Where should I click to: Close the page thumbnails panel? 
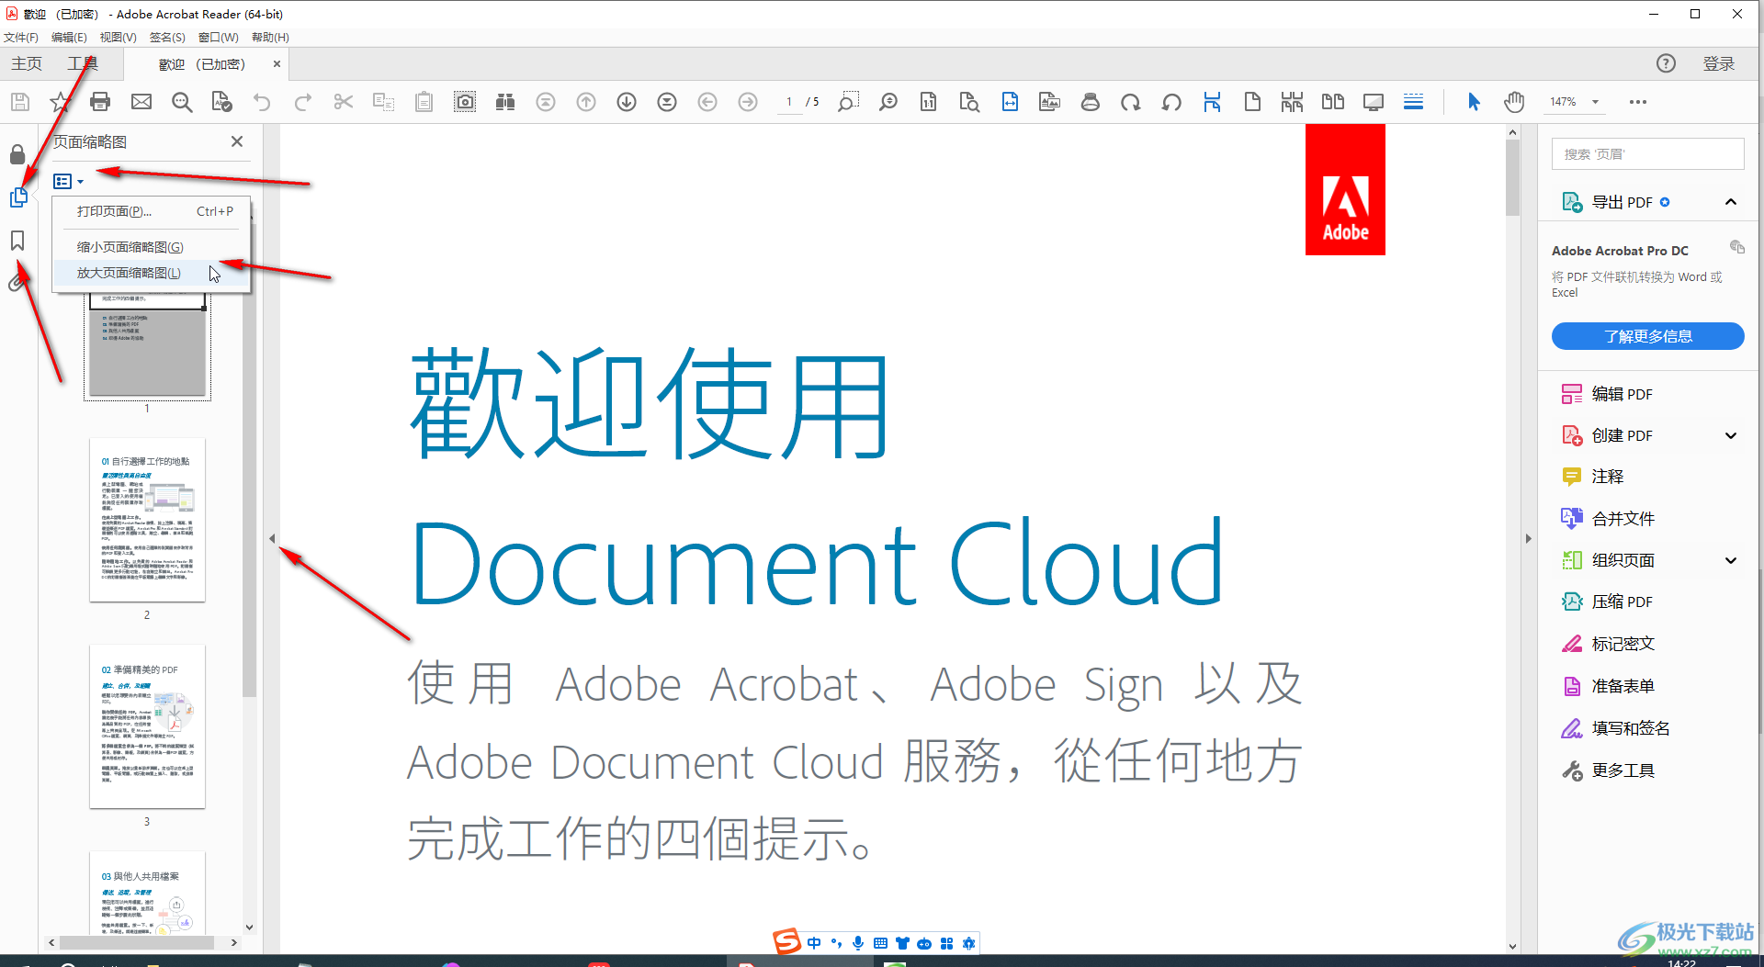point(237,141)
